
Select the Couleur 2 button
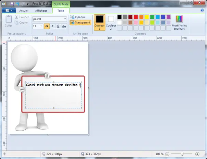point(111,23)
